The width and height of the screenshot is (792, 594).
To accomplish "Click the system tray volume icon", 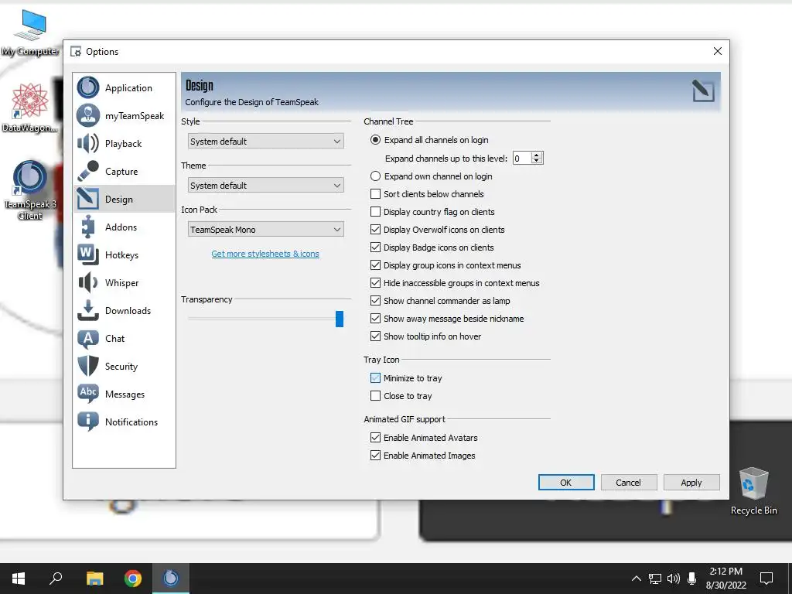I will (674, 579).
